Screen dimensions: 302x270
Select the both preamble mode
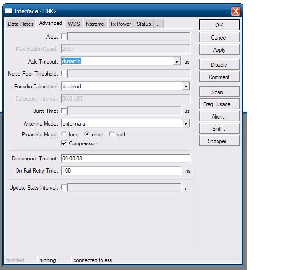point(111,134)
